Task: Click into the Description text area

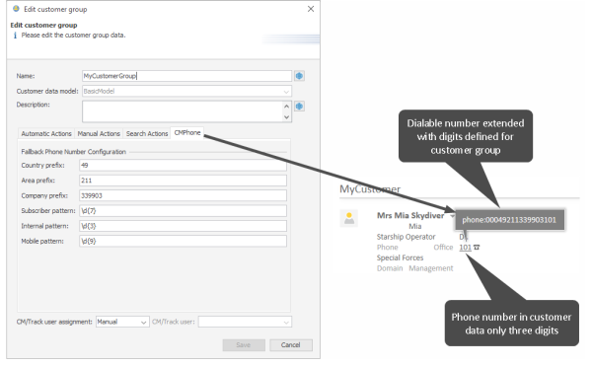Action: (x=183, y=111)
